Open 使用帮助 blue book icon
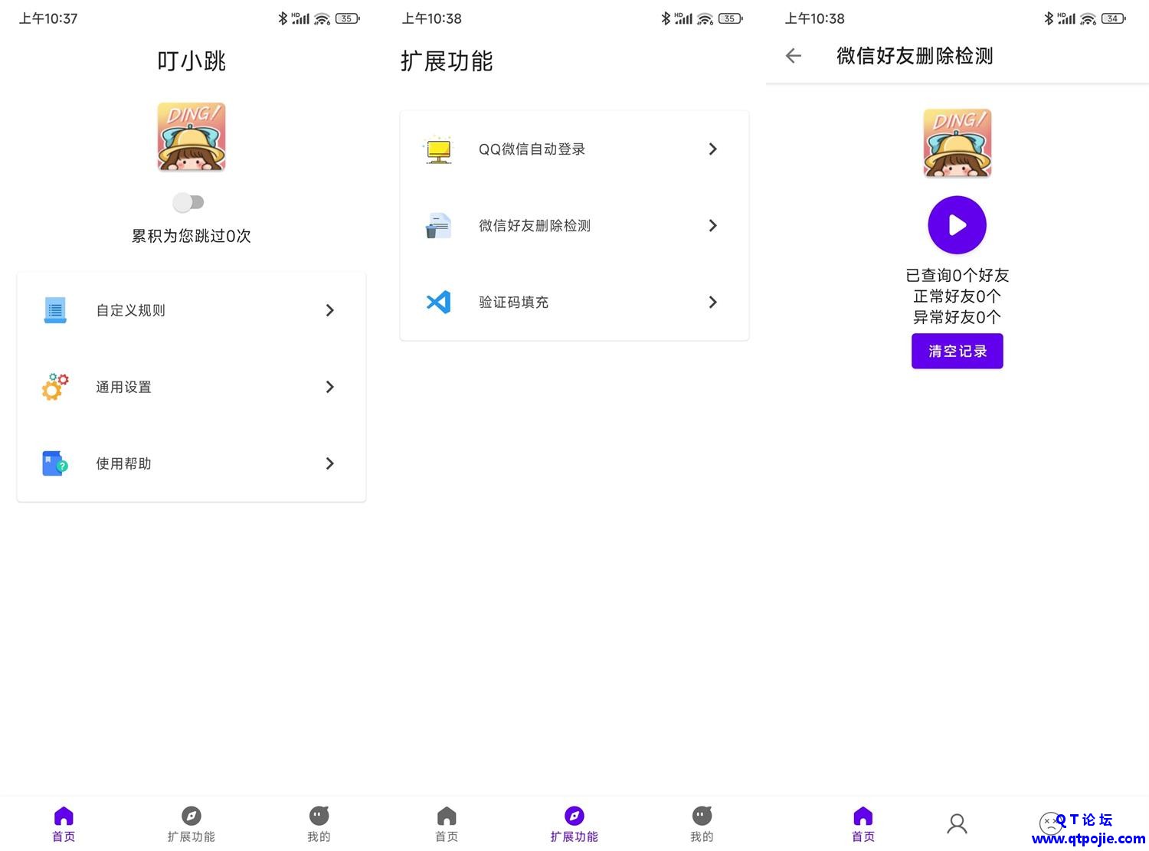Screen dimensions: 1149x851 tap(55, 463)
